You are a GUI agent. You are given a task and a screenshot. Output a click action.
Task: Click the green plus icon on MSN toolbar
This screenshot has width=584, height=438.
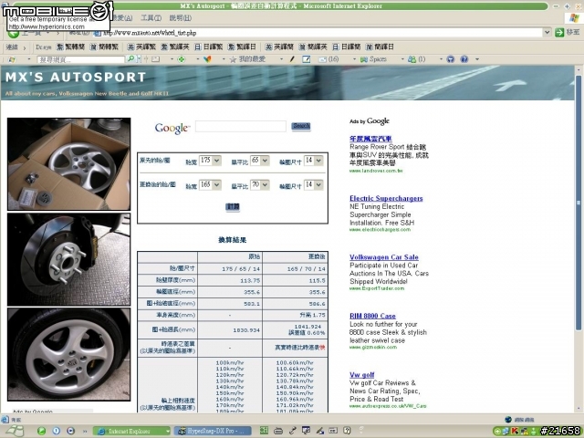tap(182, 59)
